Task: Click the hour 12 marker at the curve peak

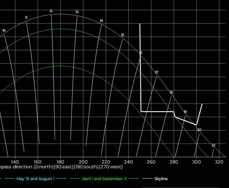Action: (x=51, y=11)
